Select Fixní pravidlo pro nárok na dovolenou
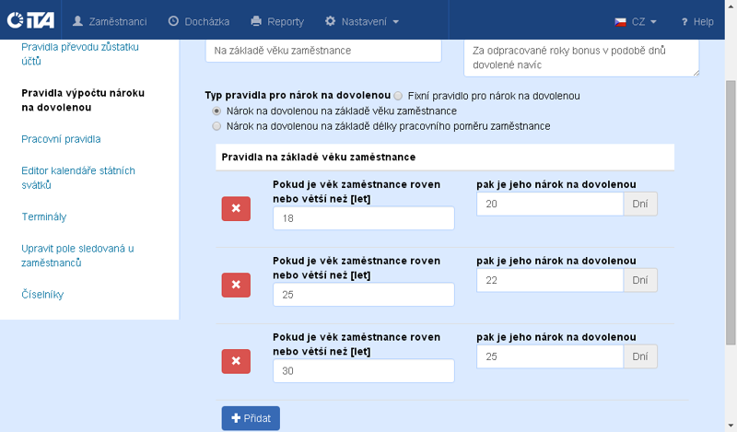The image size is (737, 432). click(x=398, y=95)
